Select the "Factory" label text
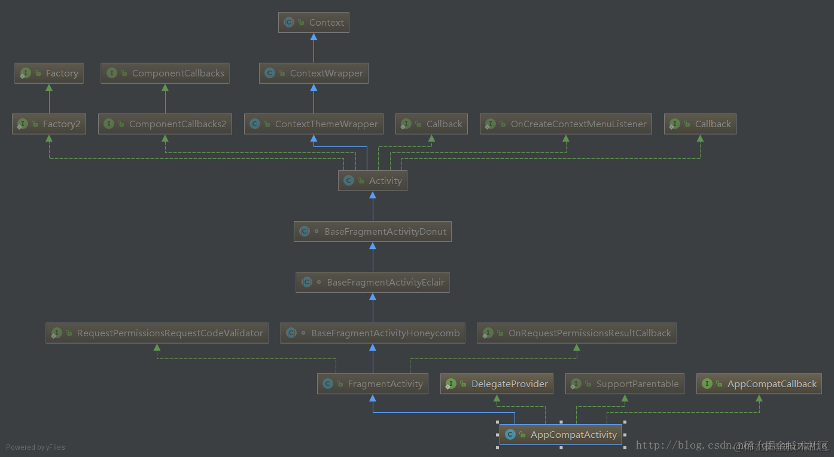Screen dimensions: 834x457 (x=62, y=73)
